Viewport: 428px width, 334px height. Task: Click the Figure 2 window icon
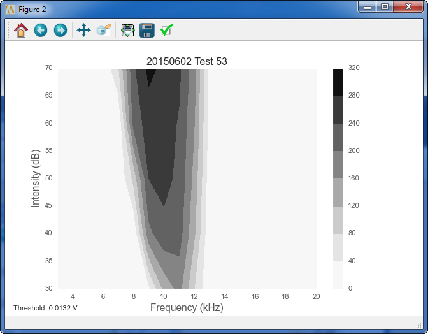tap(10, 10)
